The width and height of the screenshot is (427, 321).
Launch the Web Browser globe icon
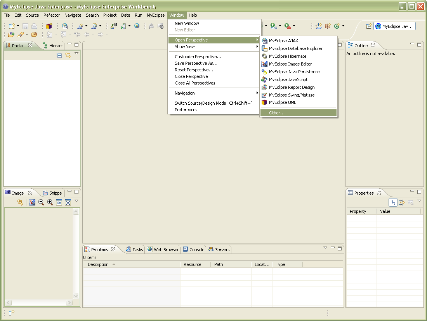tap(137, 26)
